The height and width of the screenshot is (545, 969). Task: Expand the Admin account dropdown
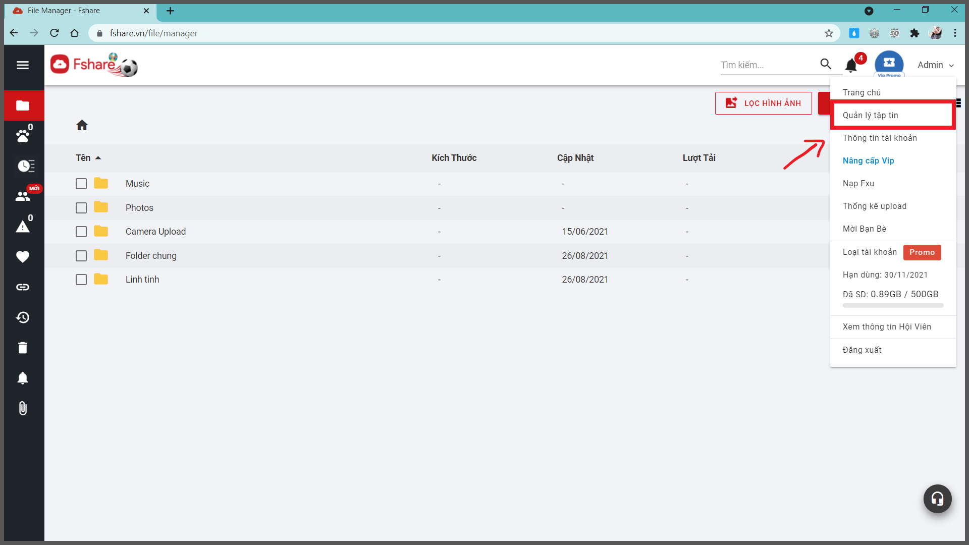coord(935,65)
